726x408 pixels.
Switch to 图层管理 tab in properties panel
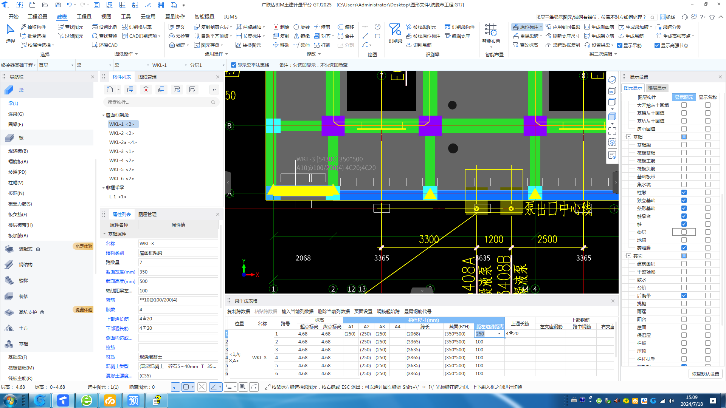[x=147, y=214]
